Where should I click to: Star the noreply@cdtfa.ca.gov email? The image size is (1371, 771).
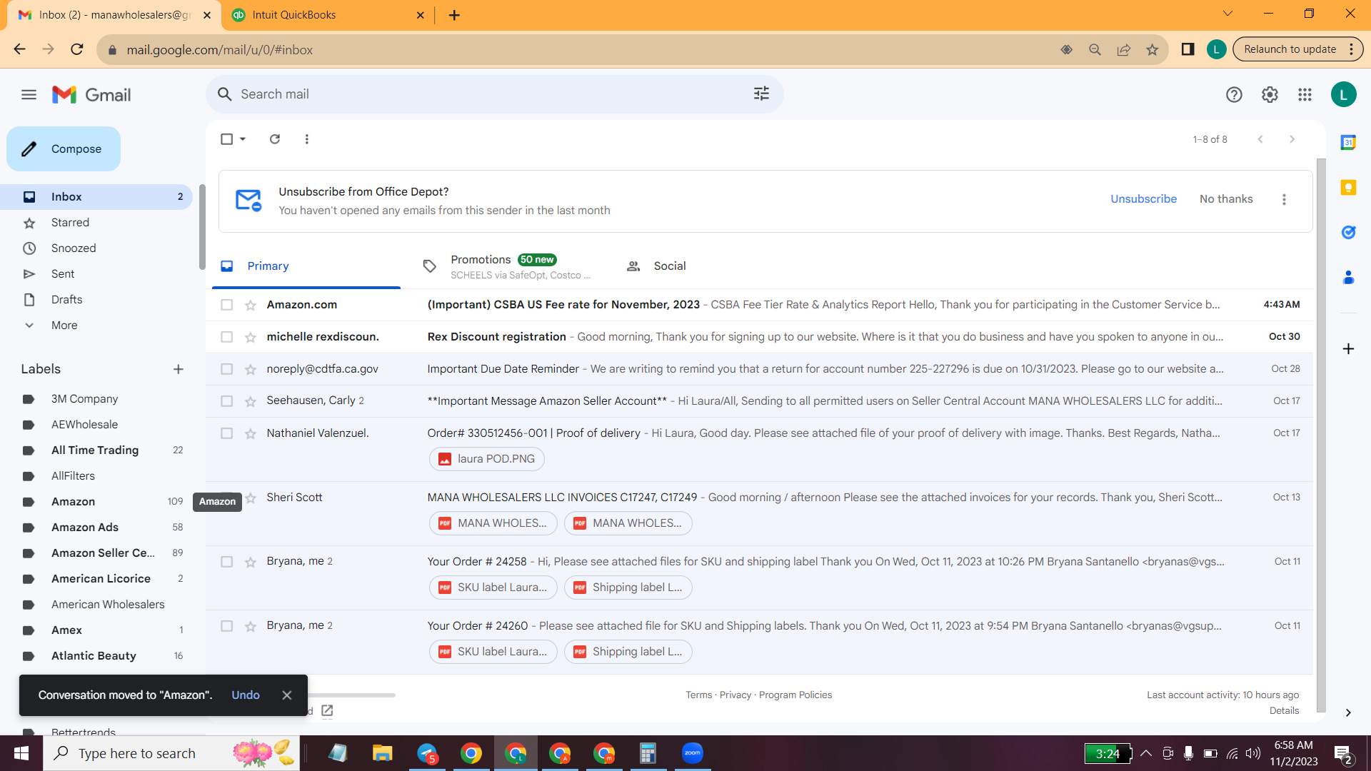pyautogui.click(x=251, y=369)
